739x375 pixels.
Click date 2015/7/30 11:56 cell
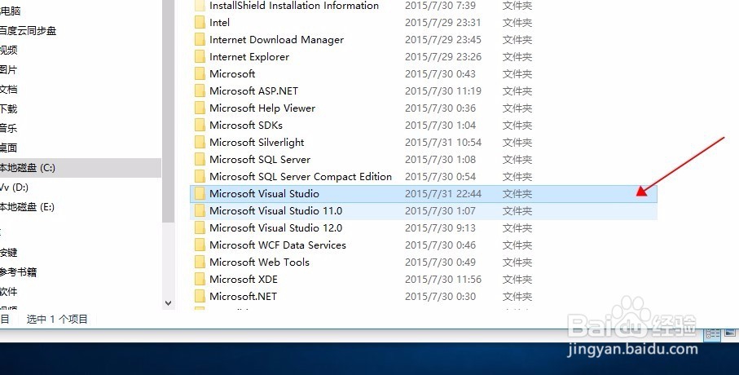[x=443, y=280]
